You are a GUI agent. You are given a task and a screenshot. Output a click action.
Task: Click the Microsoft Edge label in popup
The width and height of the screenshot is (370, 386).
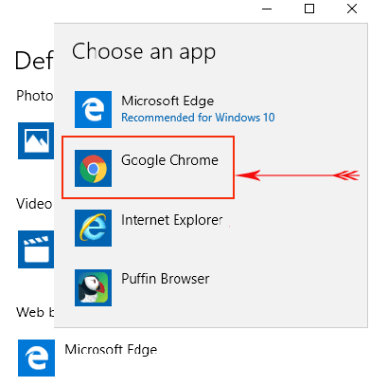tap(167, 101)
